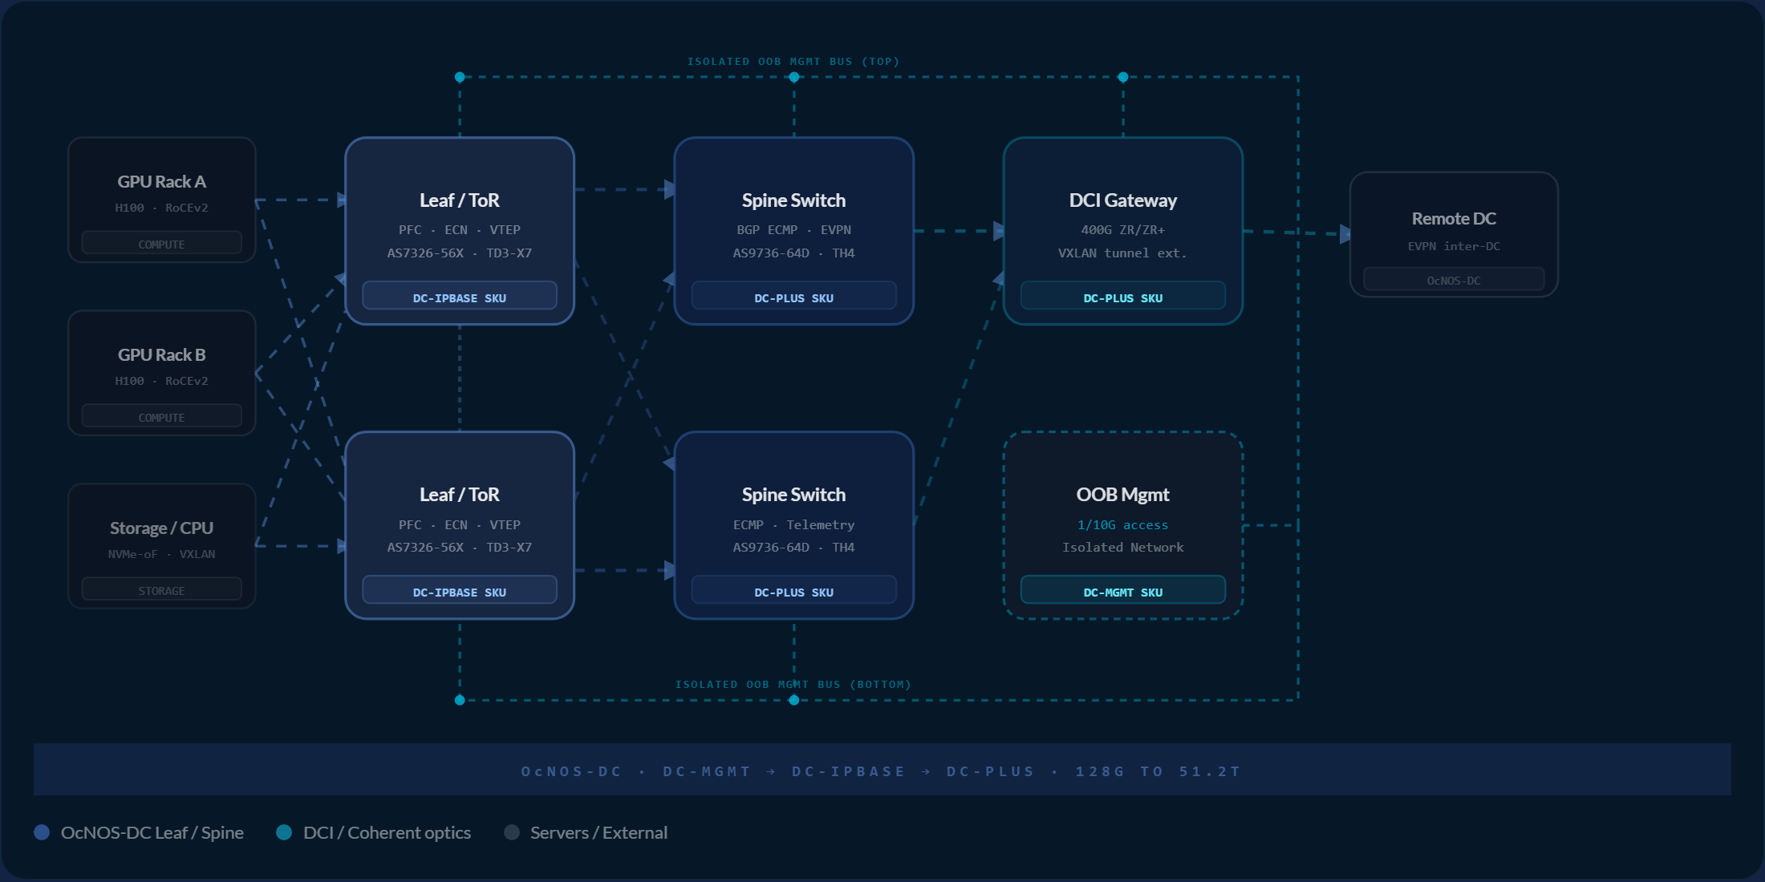Click the DC-PLUS SKU badge under "BGP ECMP · EVPN"
The image size is (1765, 882).
coord(794,296)
